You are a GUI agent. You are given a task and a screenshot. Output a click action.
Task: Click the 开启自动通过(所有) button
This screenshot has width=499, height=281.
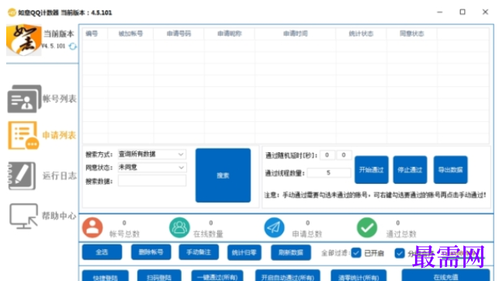288,276
